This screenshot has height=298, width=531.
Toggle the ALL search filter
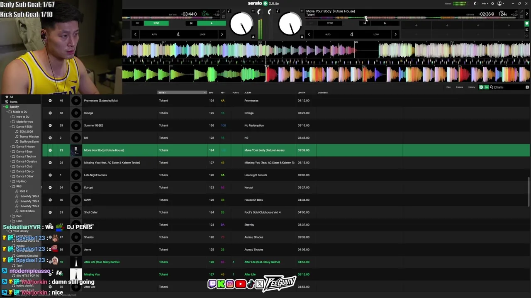486,87
